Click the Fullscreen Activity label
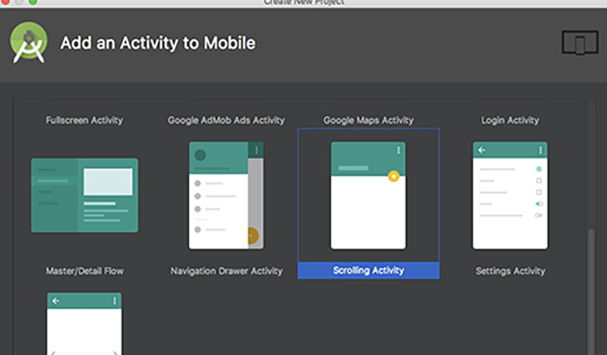Screen dimensions: 607x355 pyautogui.click(x=84, y=121)
